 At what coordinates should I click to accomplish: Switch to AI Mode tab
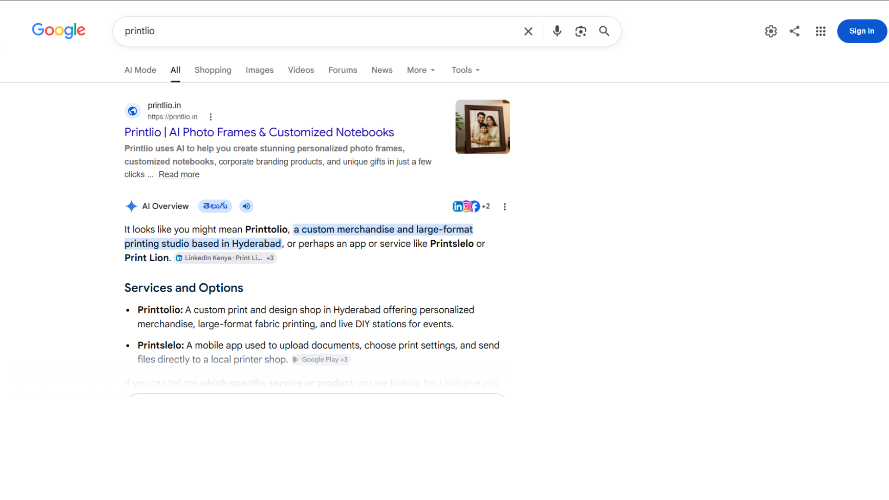point(140,70)
